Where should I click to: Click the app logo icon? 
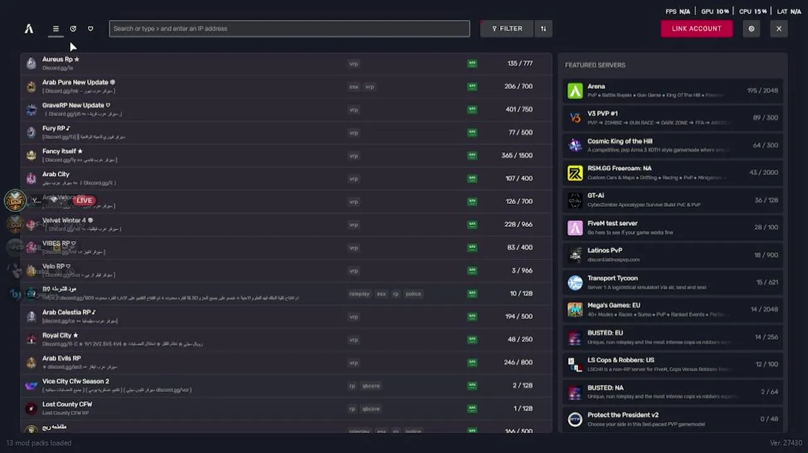tap(29, 28)
